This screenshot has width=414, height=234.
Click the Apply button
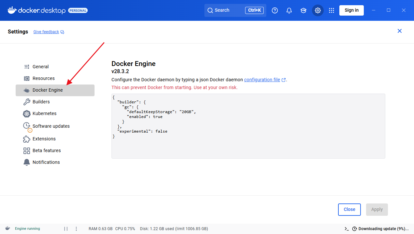click(x=377, y=210)
